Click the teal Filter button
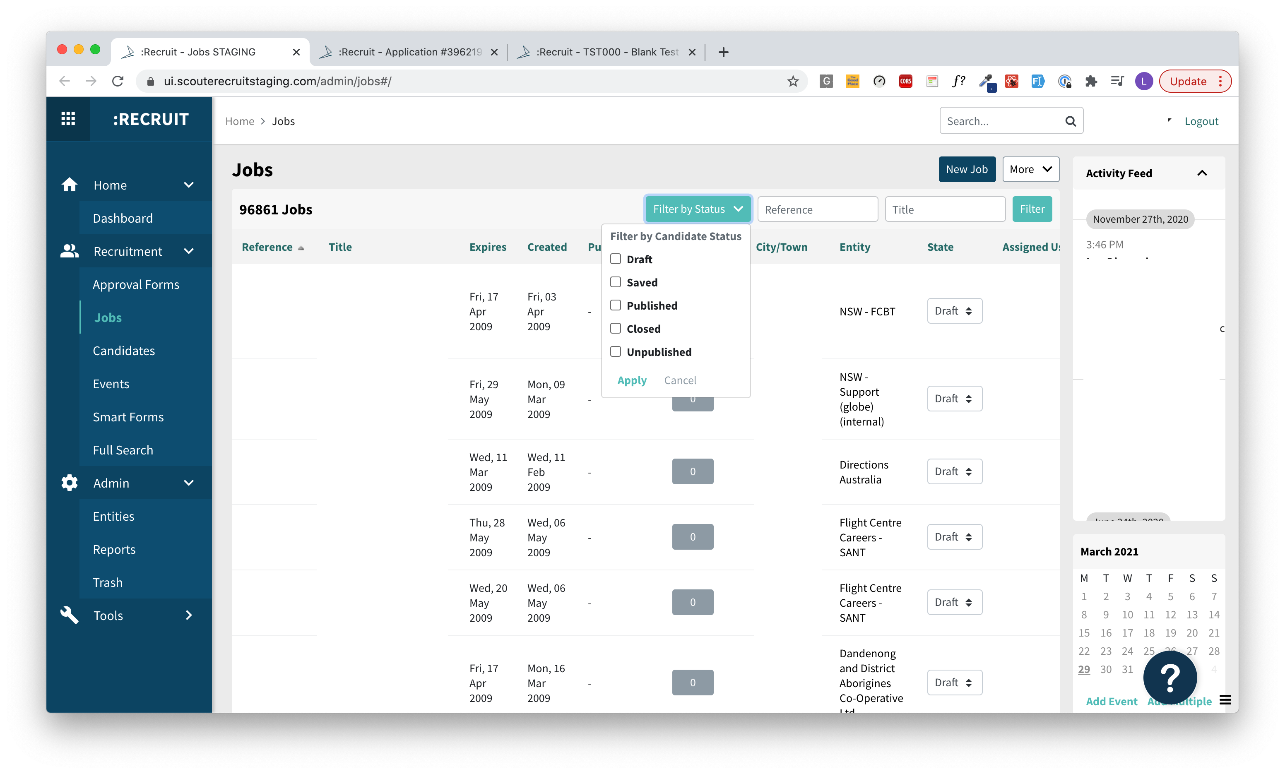Viewport: 1285px width, 774px height. click(x=1032, y=209)
